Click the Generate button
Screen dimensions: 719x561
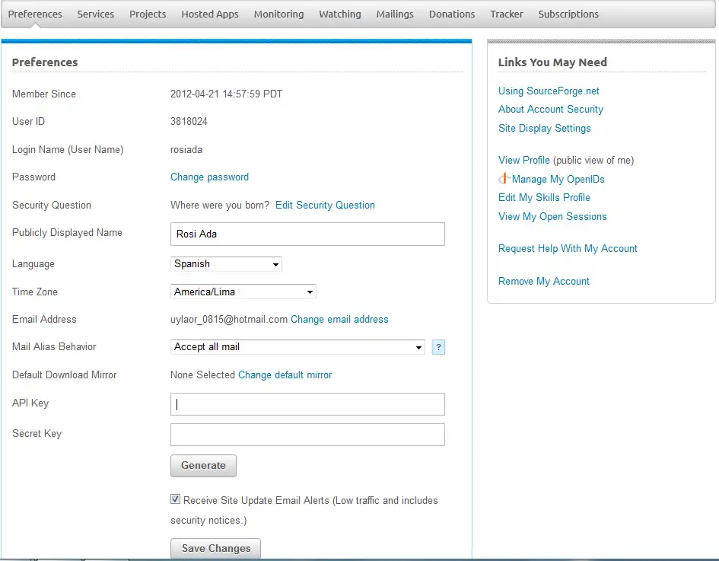(204, 466)
